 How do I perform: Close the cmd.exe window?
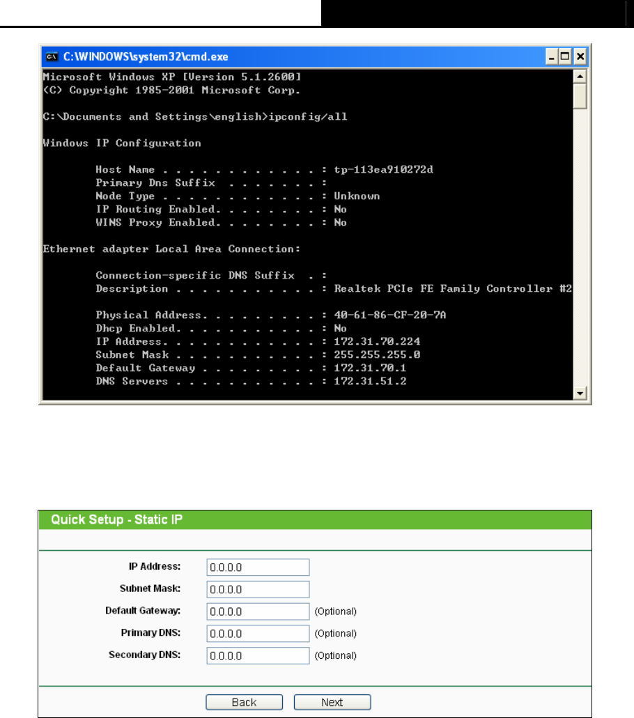(580, 56)
